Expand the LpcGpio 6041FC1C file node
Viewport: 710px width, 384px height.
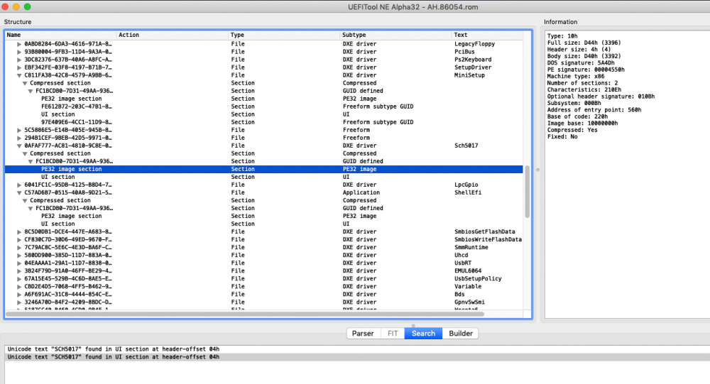(19, 185)
